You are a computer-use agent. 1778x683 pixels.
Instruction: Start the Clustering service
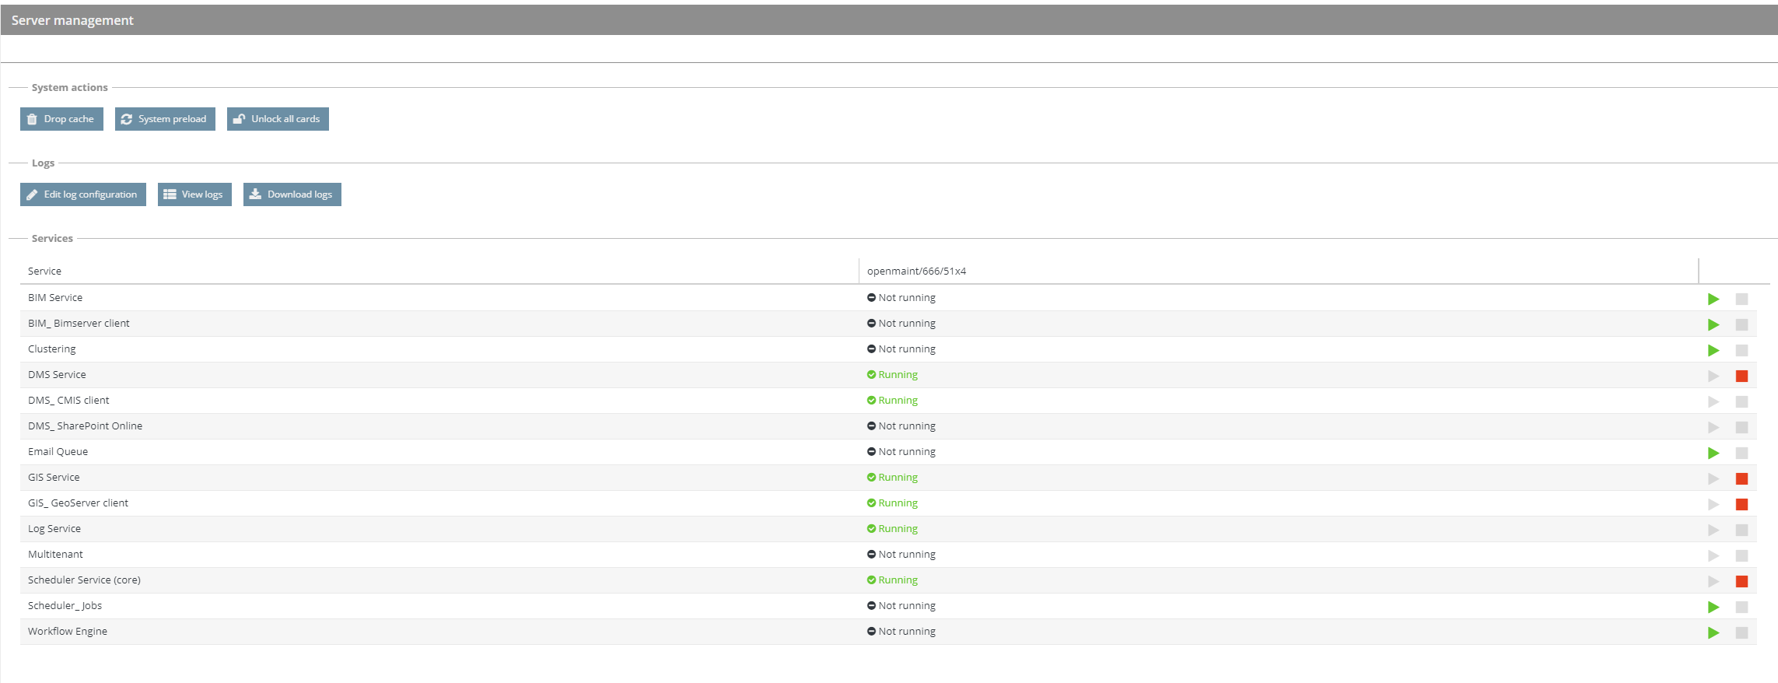click(1713, 350)
